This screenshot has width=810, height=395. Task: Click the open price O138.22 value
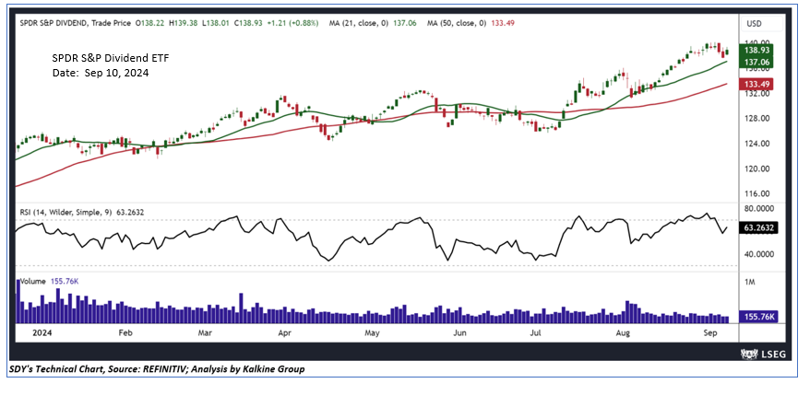[x=149, y=23]
